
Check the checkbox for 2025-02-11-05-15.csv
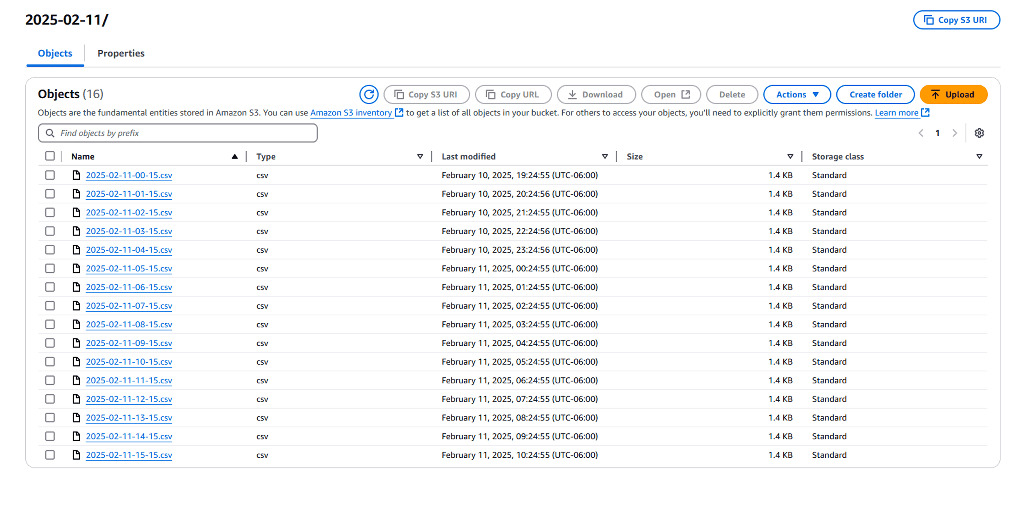pos(50,268)
